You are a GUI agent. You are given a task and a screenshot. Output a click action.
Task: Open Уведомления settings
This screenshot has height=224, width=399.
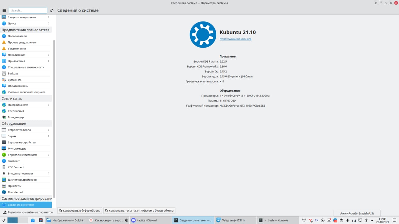(x=26, y=49)
